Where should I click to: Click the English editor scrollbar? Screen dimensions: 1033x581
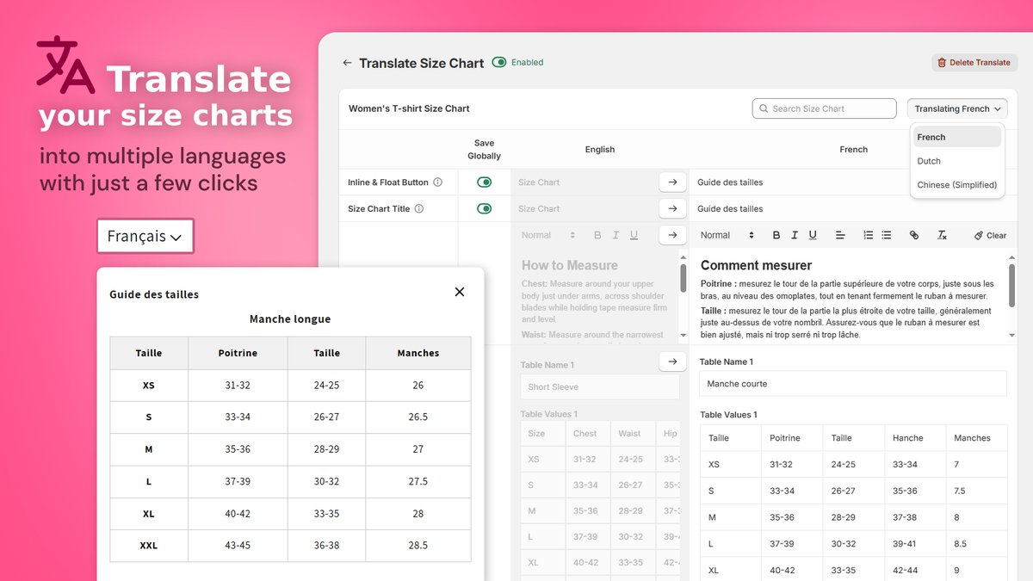point(684,277)
